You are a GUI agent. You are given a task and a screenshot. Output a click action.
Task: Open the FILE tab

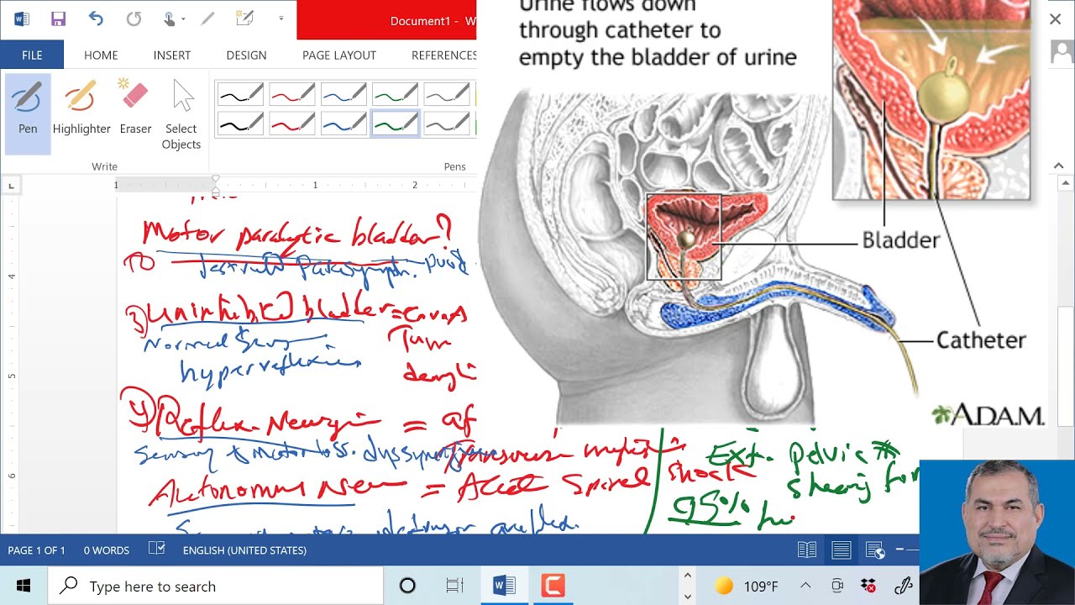32,55
